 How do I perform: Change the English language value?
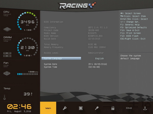coord(99,59)
